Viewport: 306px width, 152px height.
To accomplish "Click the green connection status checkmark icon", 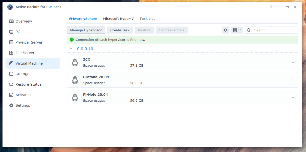I will pyautogui.click(x=72, y=40).
